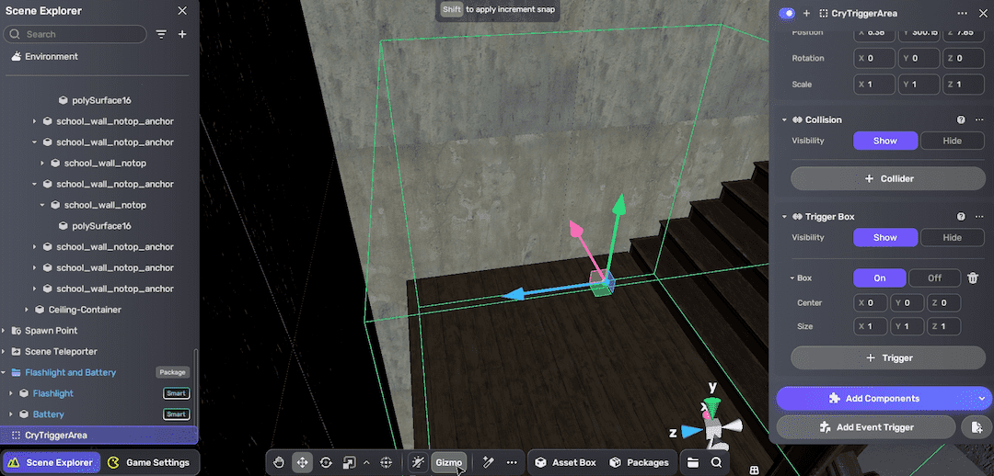Select the scale tool
Screen dimensions: 994x476
(349, 463)
